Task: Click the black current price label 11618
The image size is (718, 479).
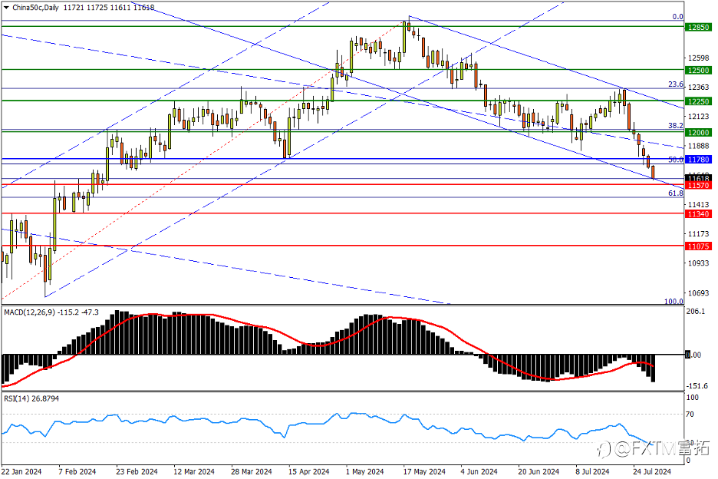Action: (x=699, y=178)
